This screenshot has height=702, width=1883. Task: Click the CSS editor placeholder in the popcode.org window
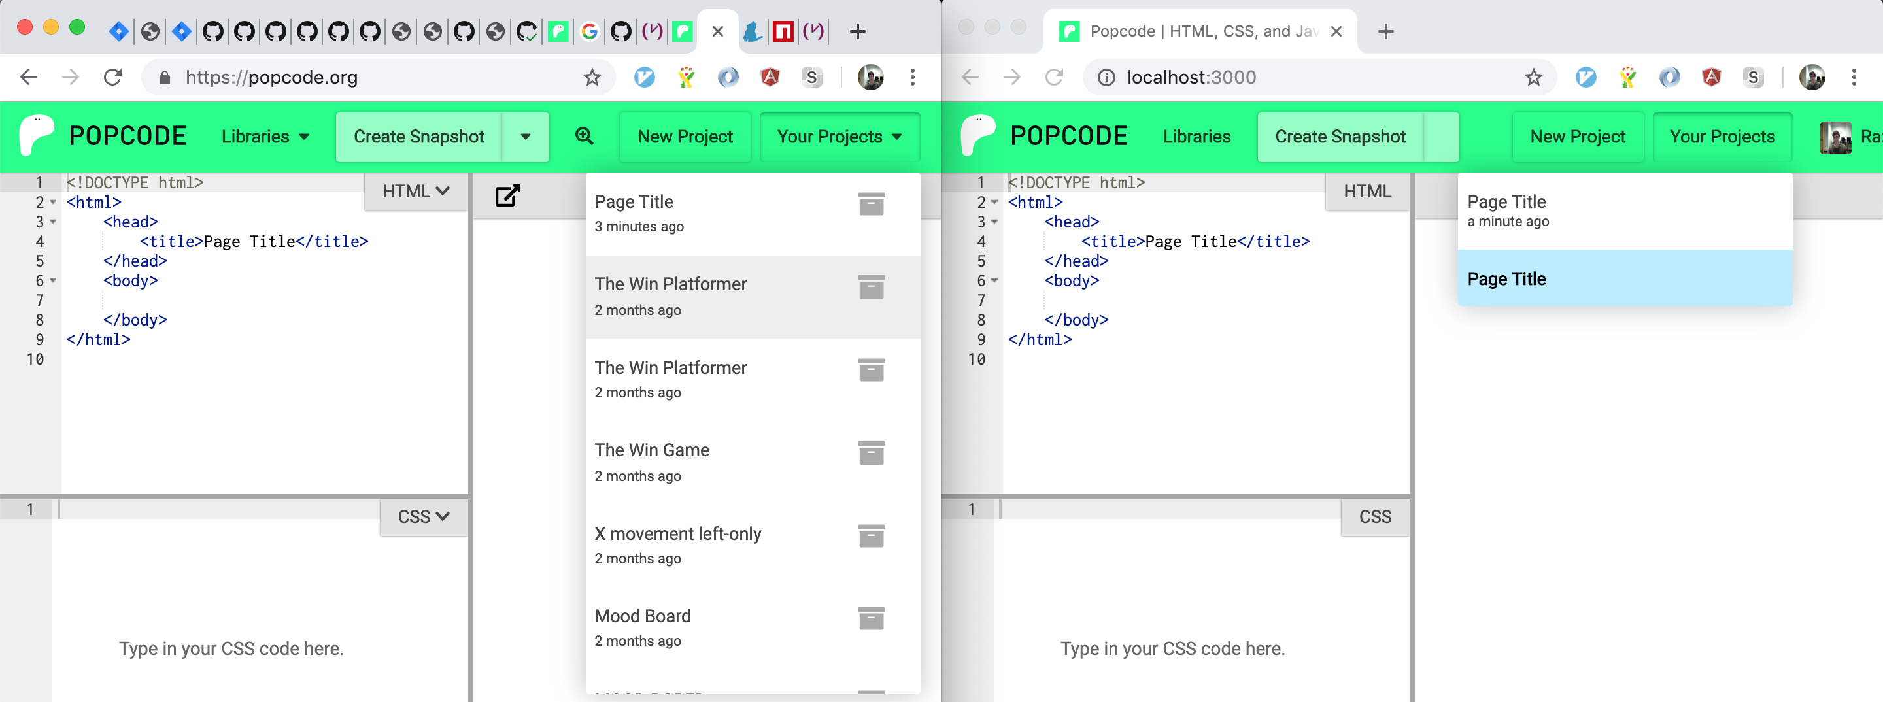[231, 648]
